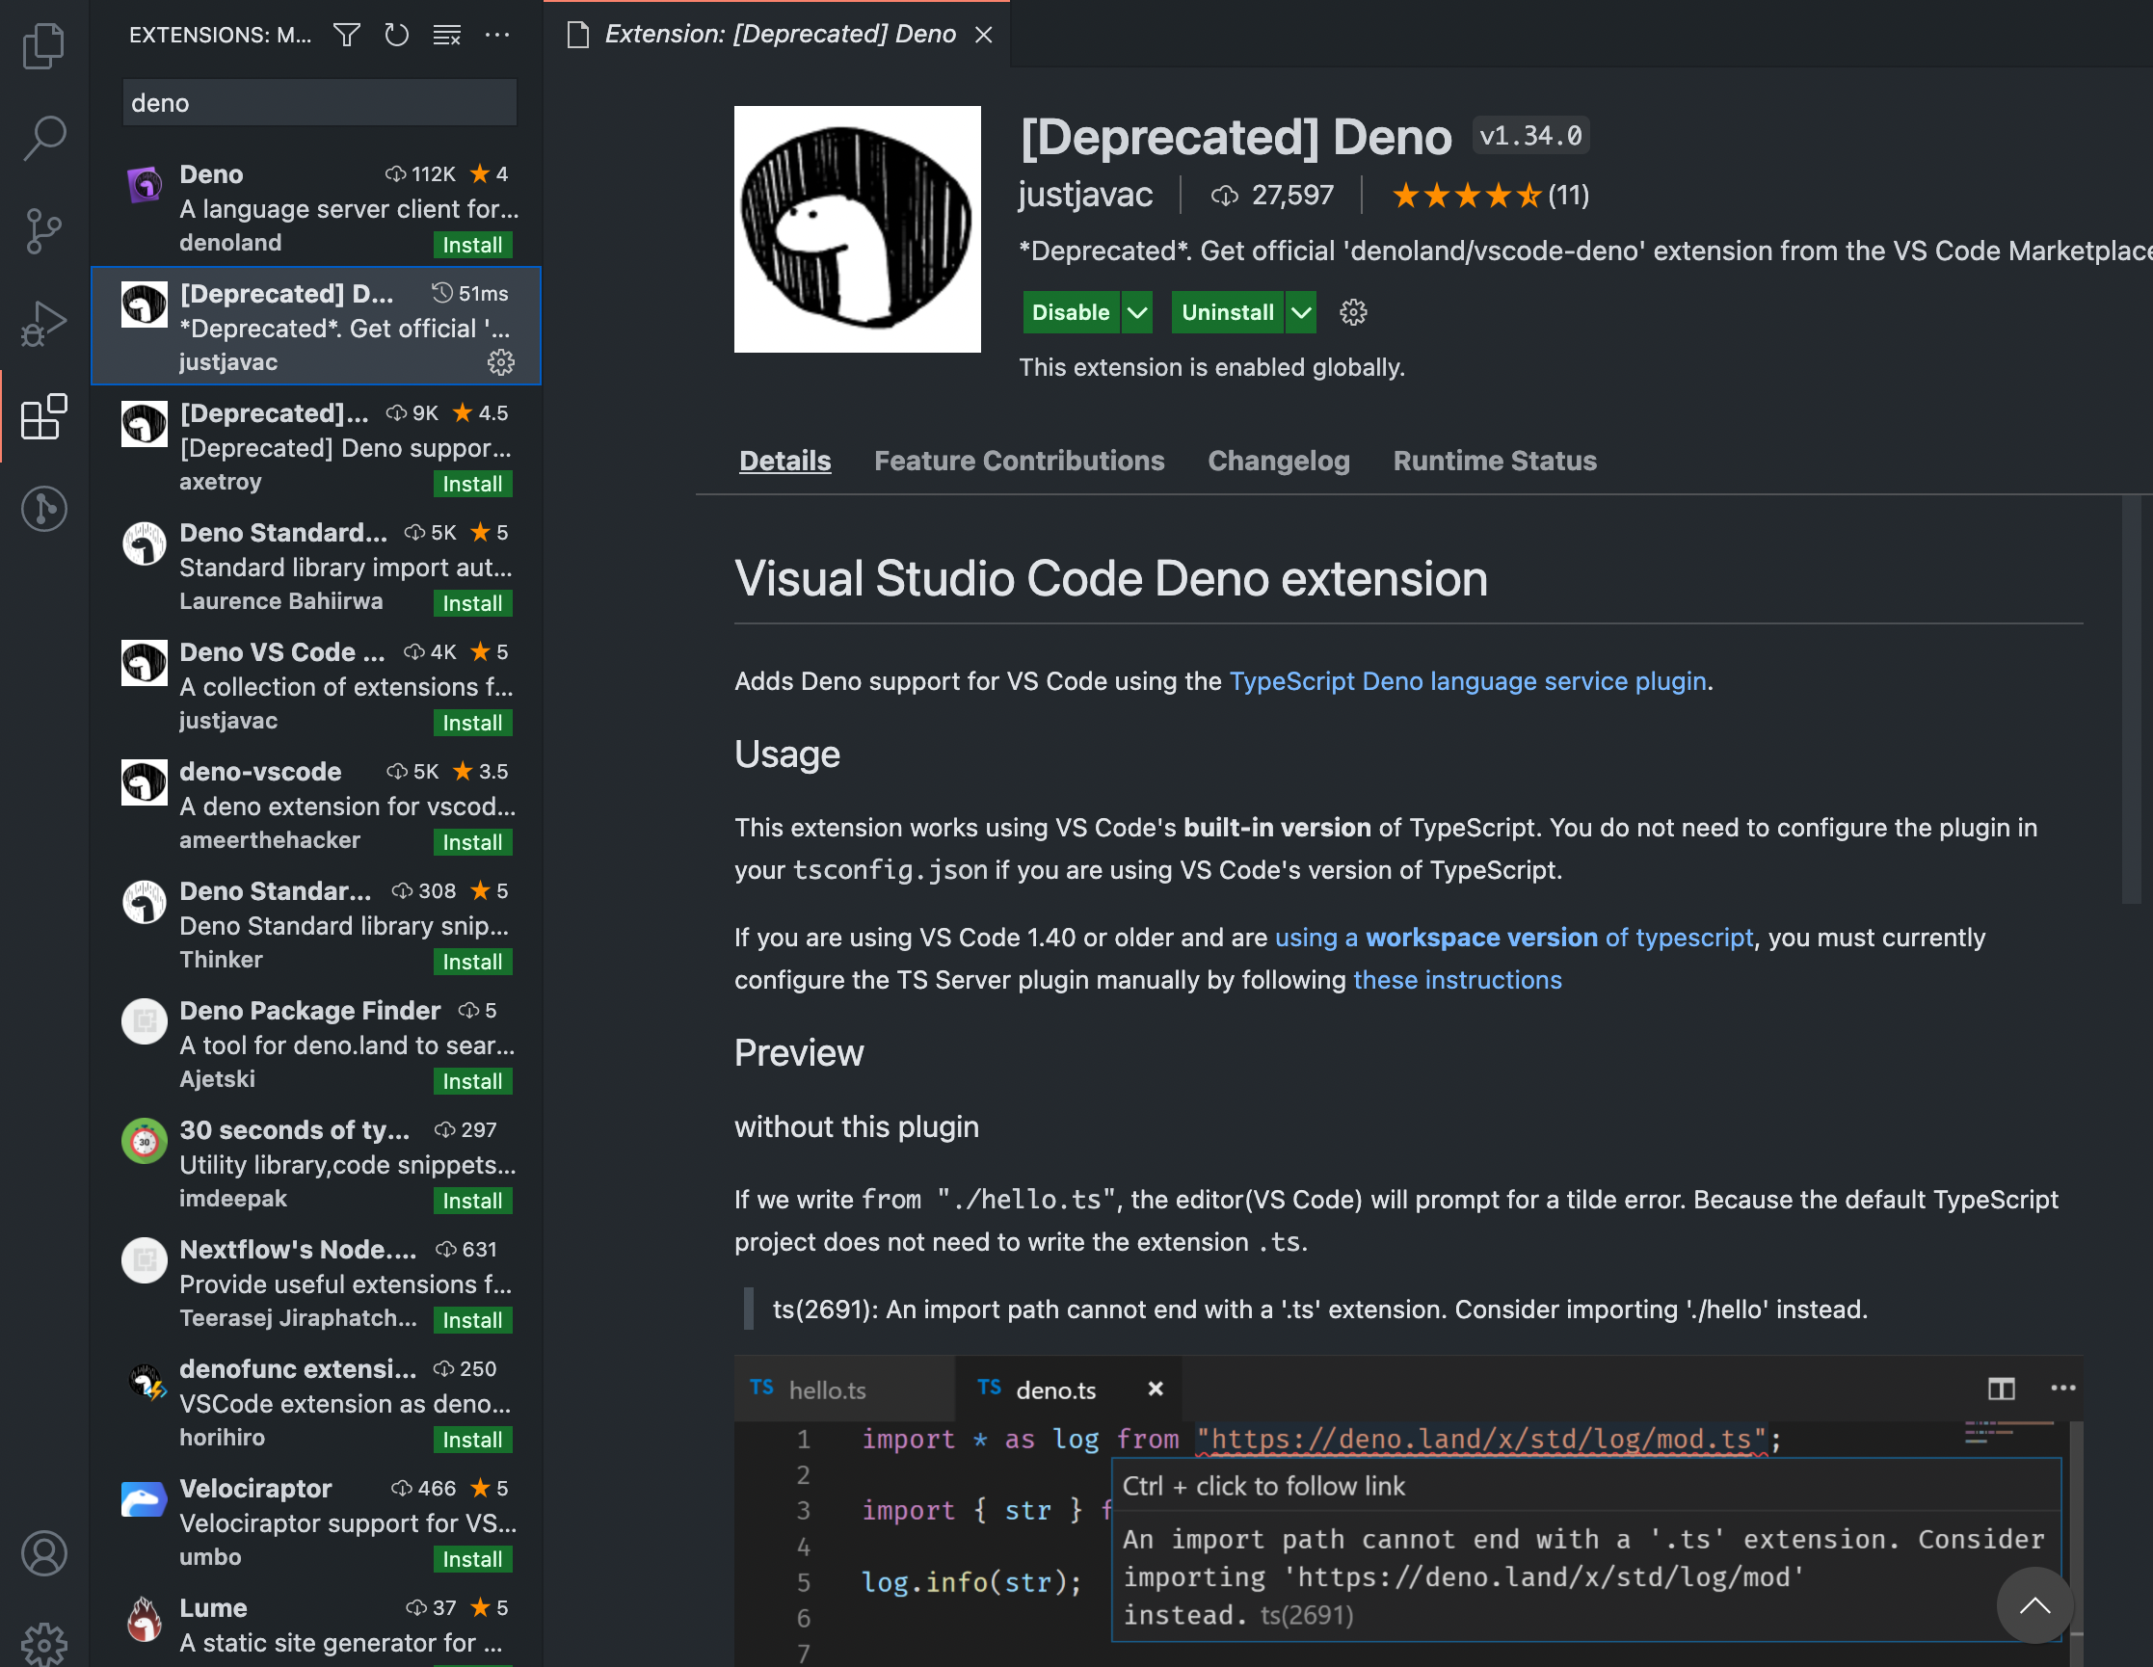Click the extension settings gear beside Uninstall
2153x1667 pixels.
(x=1352, y=312)
